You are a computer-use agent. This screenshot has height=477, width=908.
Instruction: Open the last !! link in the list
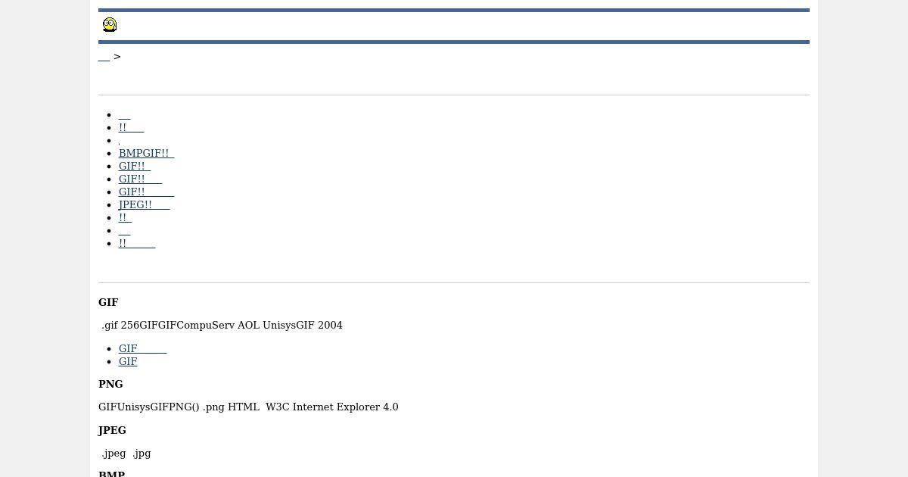137,243
